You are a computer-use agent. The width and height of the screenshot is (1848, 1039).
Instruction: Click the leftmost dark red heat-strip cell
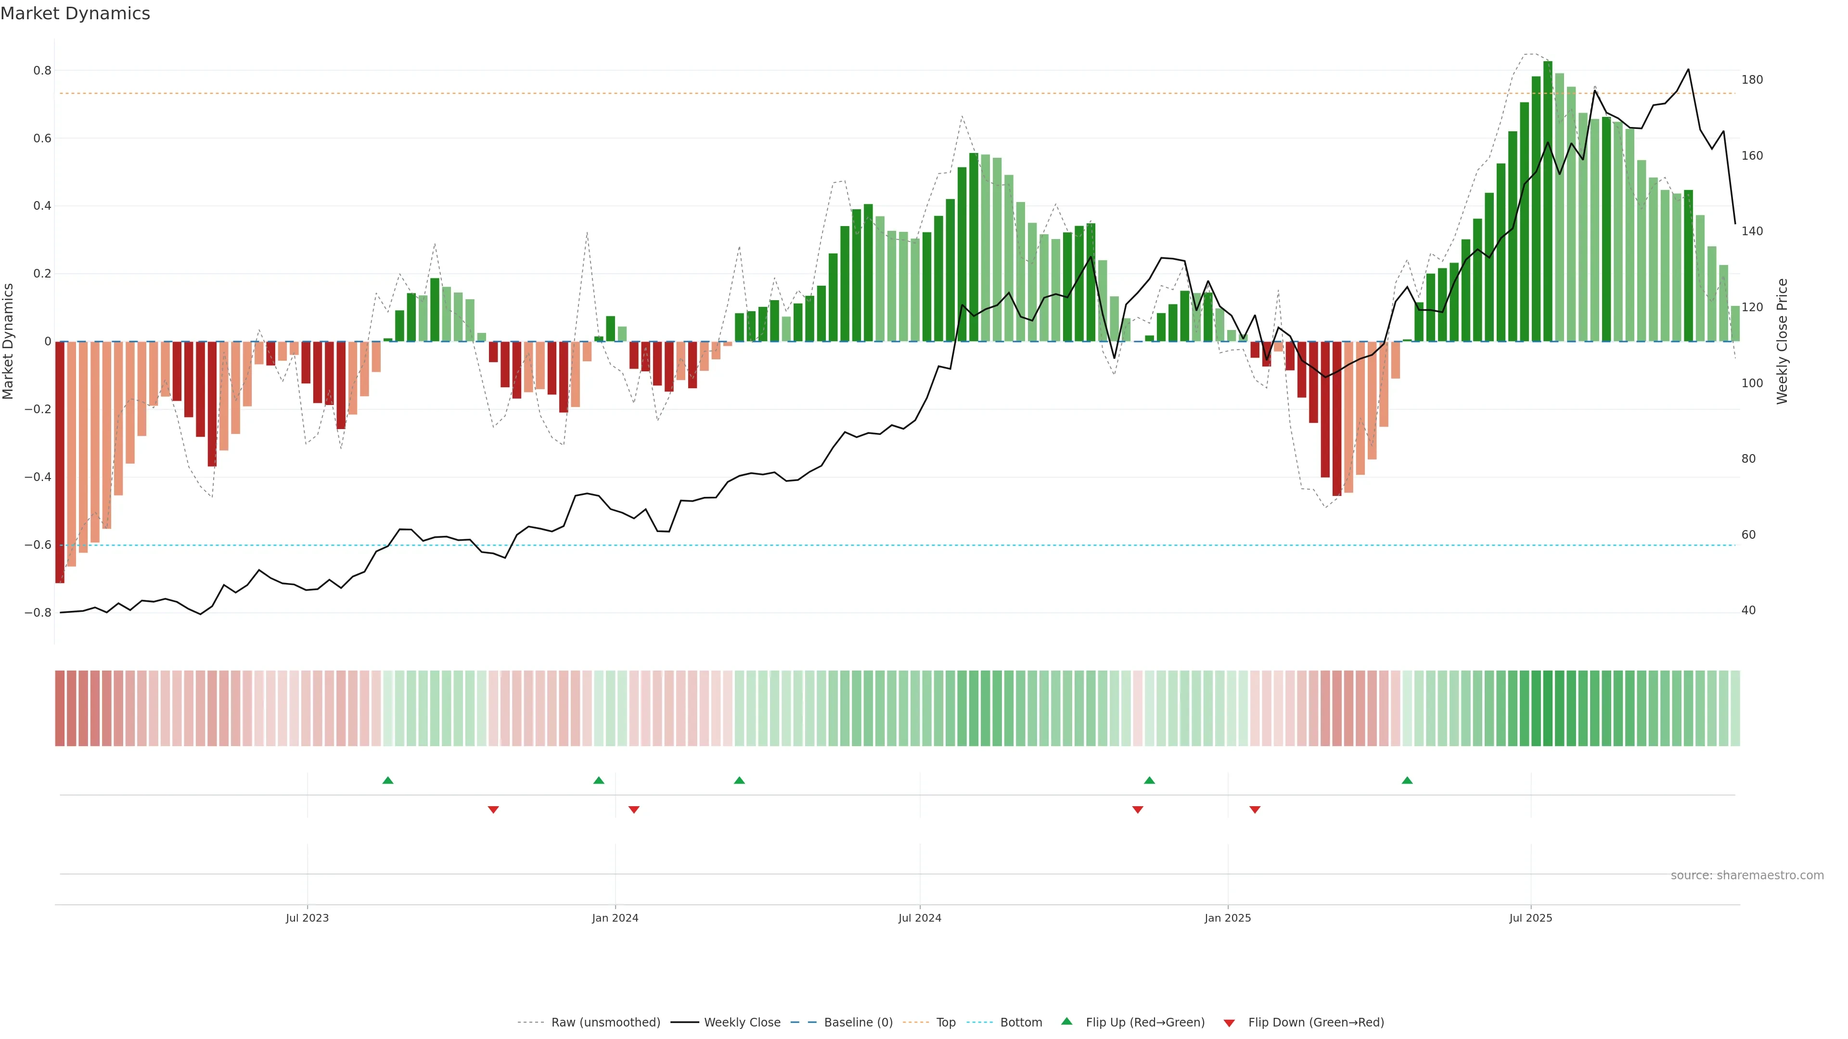pyautogui.click(x=60, y=709)
